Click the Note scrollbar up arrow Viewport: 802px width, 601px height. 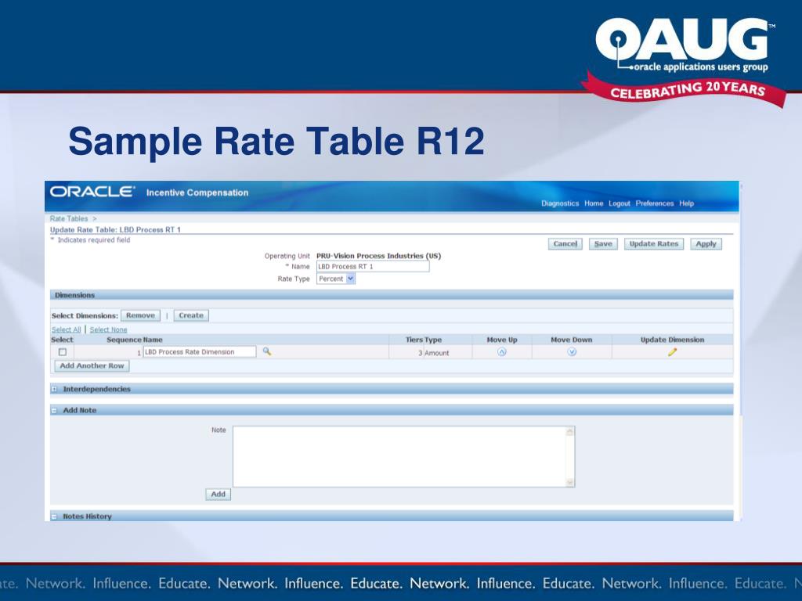(570, 432)
